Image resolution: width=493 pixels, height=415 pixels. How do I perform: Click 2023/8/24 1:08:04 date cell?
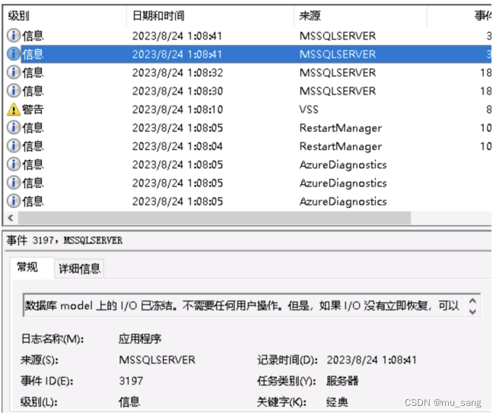click(x=177, y=146)
